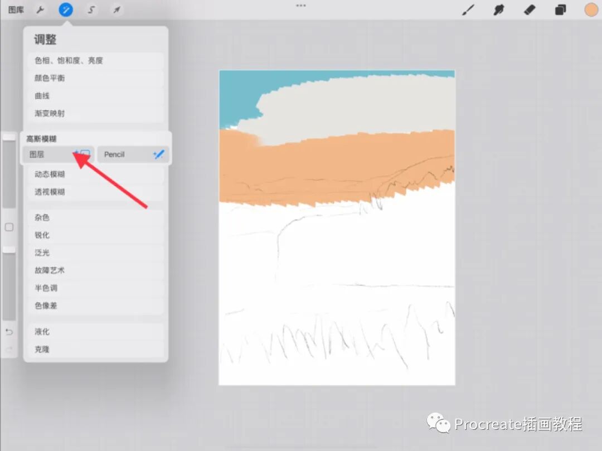Image resolution: width=602 pixels, height=451 pixels.
Task: Open the Layers panel
Action: [x=560, y=9]
